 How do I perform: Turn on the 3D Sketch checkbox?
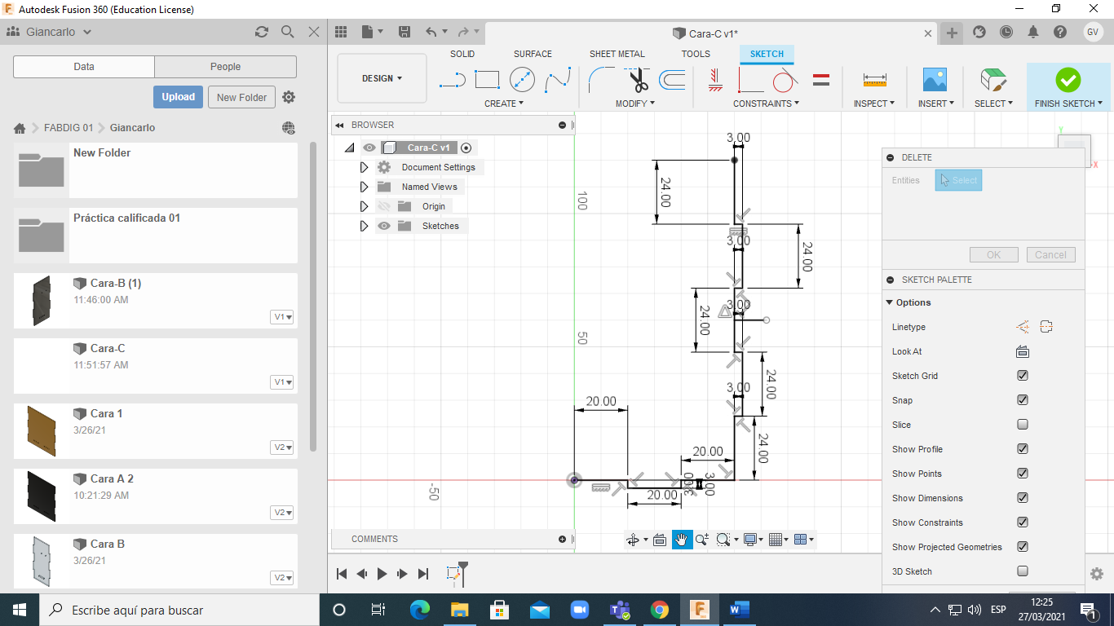point(1023,571)
